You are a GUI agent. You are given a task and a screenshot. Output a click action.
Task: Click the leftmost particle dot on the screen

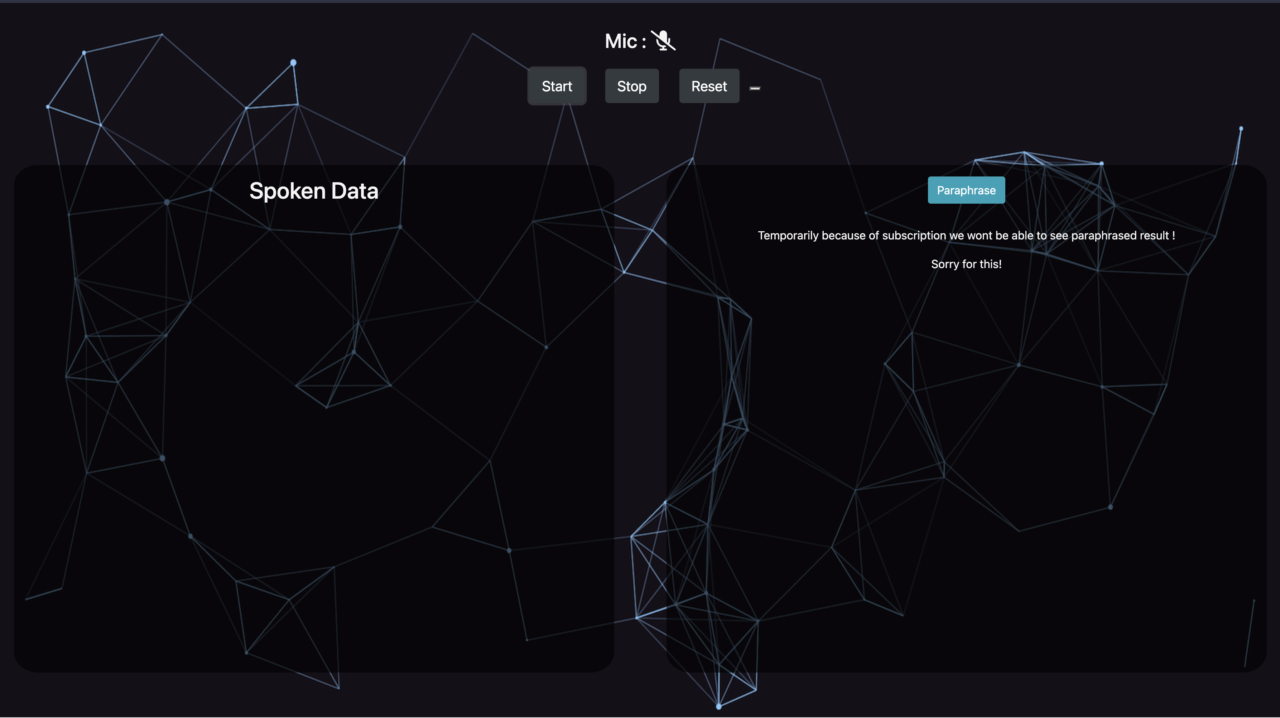tap(48, 107)
